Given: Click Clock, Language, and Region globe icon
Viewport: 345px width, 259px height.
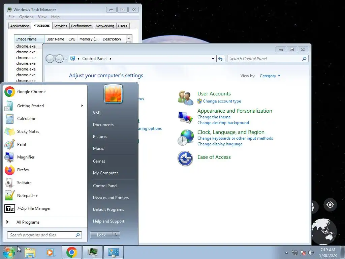Looking at the screenshot, I should [186, 138].
